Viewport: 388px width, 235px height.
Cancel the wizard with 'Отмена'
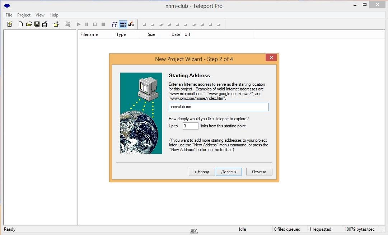coord(259,171)
